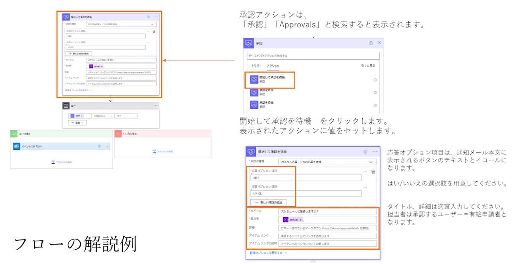Remove the 結果 token in the 条件 card
The image size is (515, 264).
[x=81, y=116]
